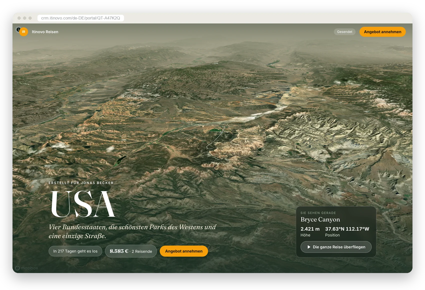The image size is (425, 290).
Task: Click the Position label
Action: (x=332, y=235)
